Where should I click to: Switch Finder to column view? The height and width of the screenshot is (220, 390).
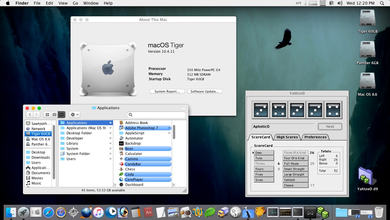click(61, 115)
